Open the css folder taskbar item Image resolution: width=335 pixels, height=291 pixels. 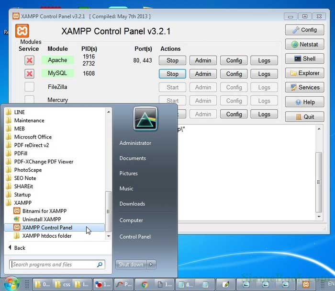[63, 284]
